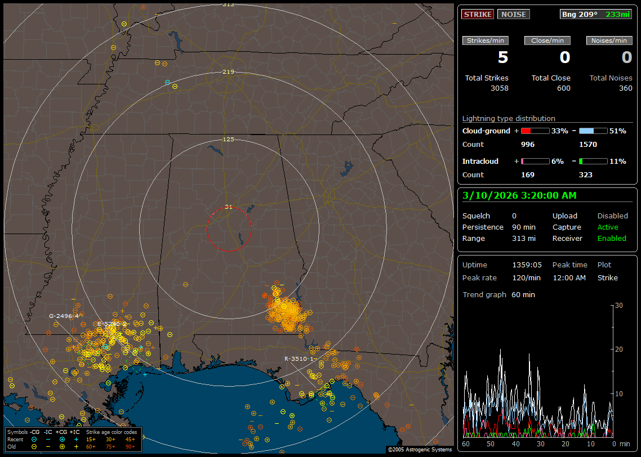The image size is (641, 457).
Task: Toggle the NOISE indicator
Action: coord(513,15)
